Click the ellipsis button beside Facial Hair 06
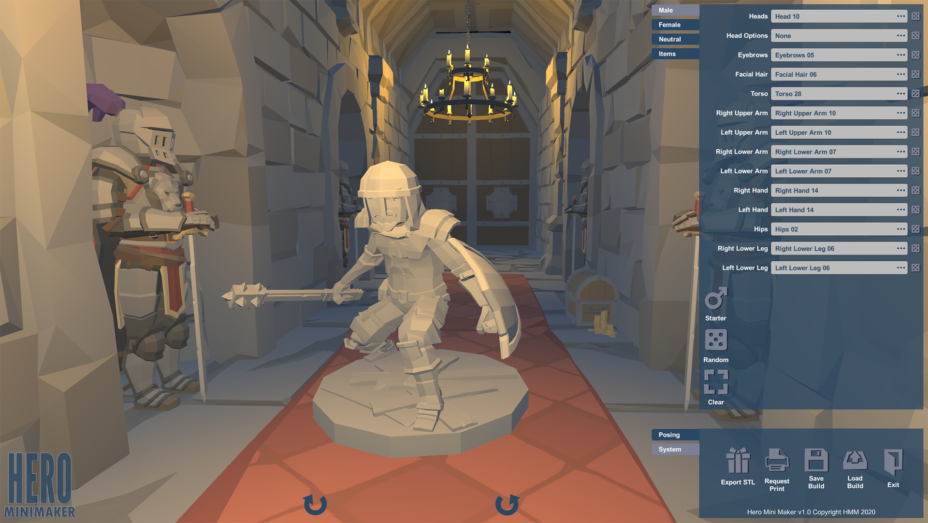The height and width of the screenshot is (523, 928). pos(900,74)
